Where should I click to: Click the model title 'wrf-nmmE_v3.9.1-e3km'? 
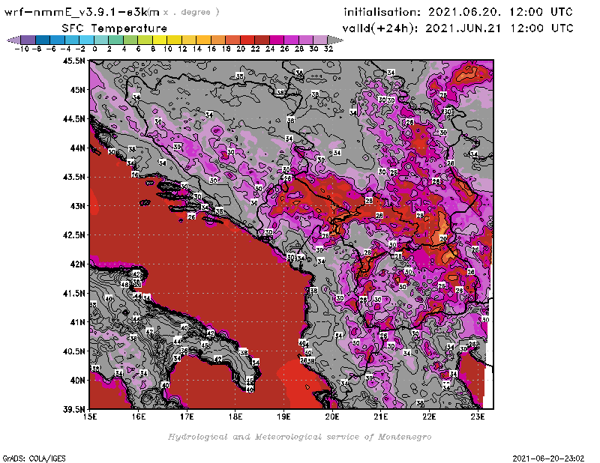(82, 12)
